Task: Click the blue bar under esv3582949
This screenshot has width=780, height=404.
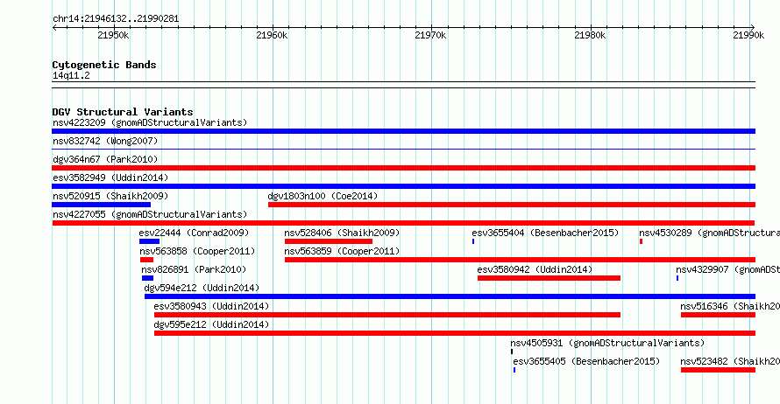Action: click(x=403, y=186)
